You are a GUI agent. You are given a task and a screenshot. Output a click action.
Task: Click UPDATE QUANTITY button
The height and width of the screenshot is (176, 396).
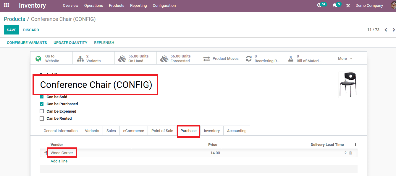tap(70, 43)
